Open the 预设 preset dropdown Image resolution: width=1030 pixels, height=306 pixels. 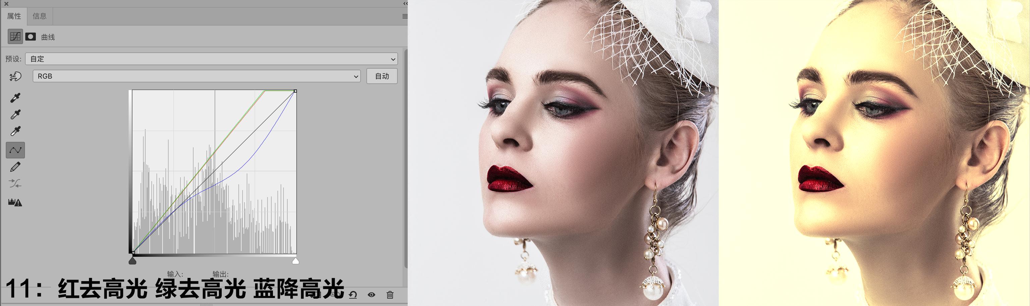(x=212, y=59)
